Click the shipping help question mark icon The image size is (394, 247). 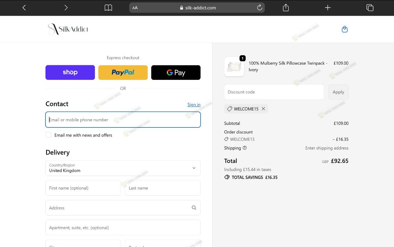[245, 148]
